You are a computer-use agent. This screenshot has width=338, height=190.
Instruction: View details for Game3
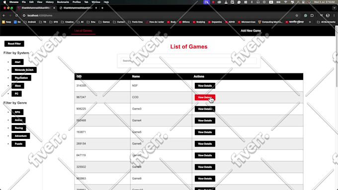point(205,109)
